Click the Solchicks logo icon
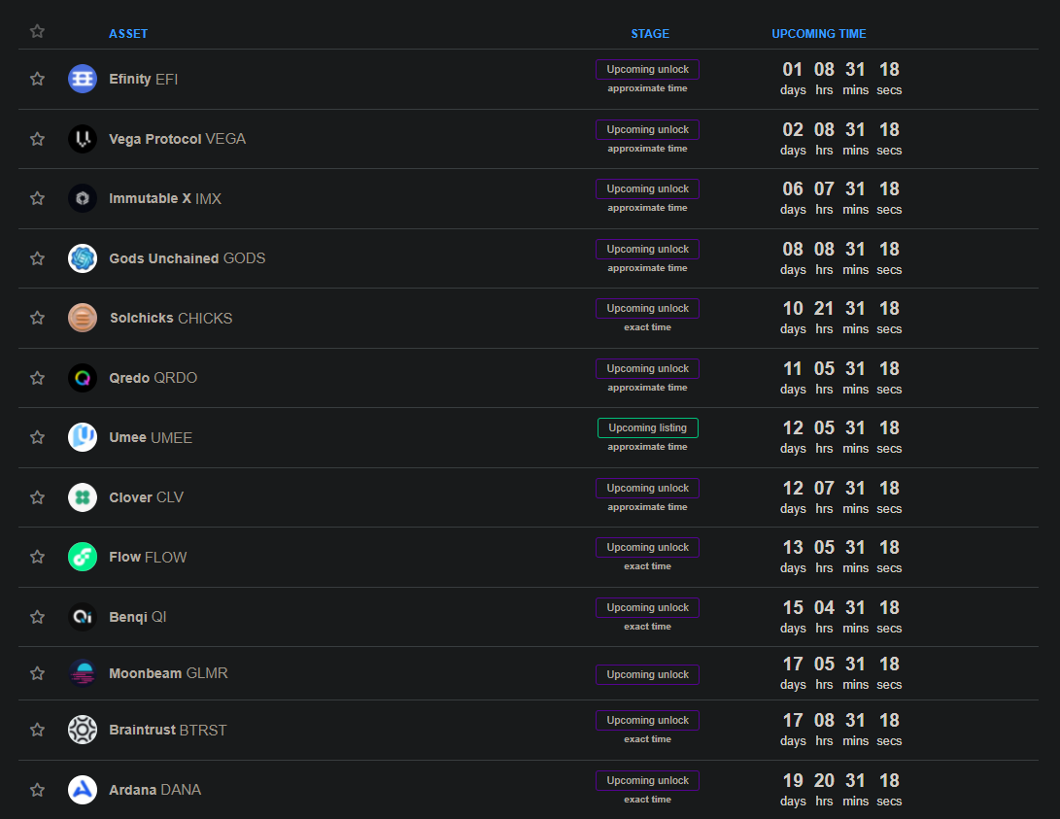1060x819 pixels. tap(83, 319)
